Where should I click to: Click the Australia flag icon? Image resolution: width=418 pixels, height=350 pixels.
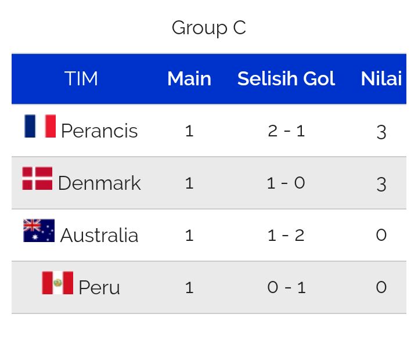(39, 230)
